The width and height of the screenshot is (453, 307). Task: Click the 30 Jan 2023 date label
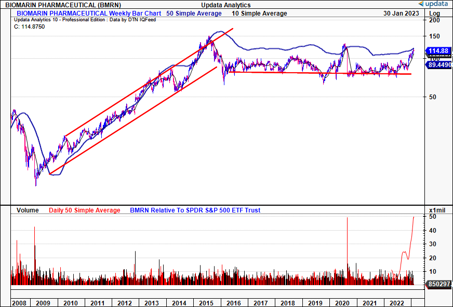tap(401, 14)
